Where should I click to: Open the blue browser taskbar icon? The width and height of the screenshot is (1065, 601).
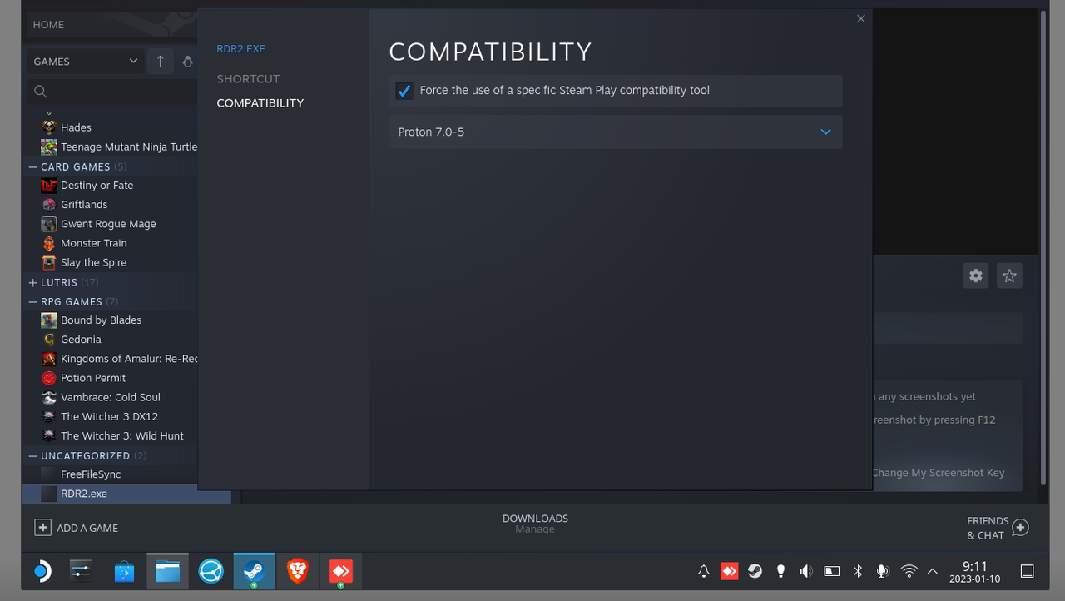click(211, 571)
